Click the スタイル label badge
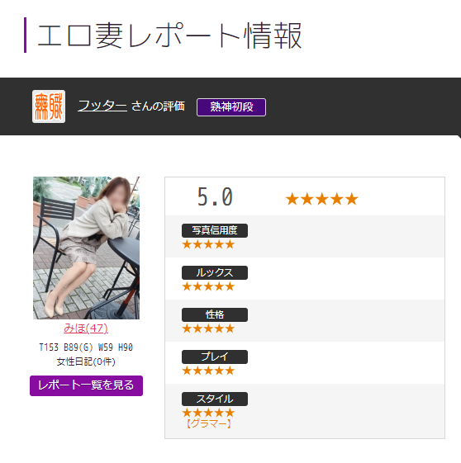Image resolution: width=461 pixels, height=463 pixels. (x=215, y=399)
